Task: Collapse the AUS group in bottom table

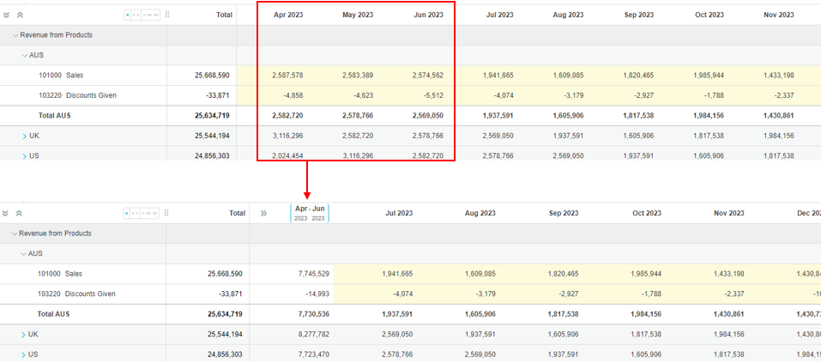Action: [x=24, y=253]
